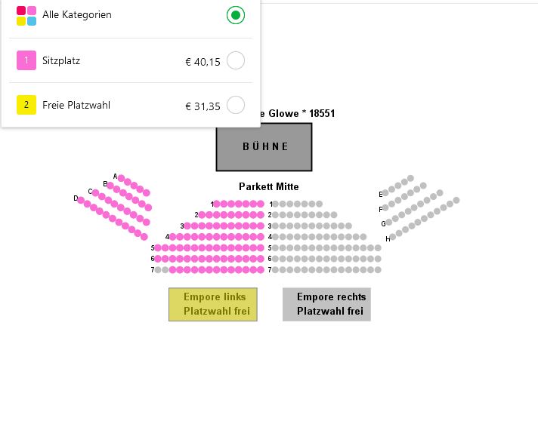Click the Empore rechts Platzwahl frei box
Image resolution: width=538 pixels, height=421 pixels.
pos(326,305)
